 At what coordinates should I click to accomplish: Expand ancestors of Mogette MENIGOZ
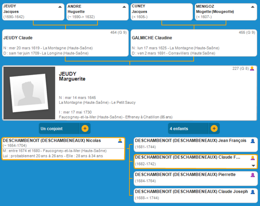(x=253, y=6)
